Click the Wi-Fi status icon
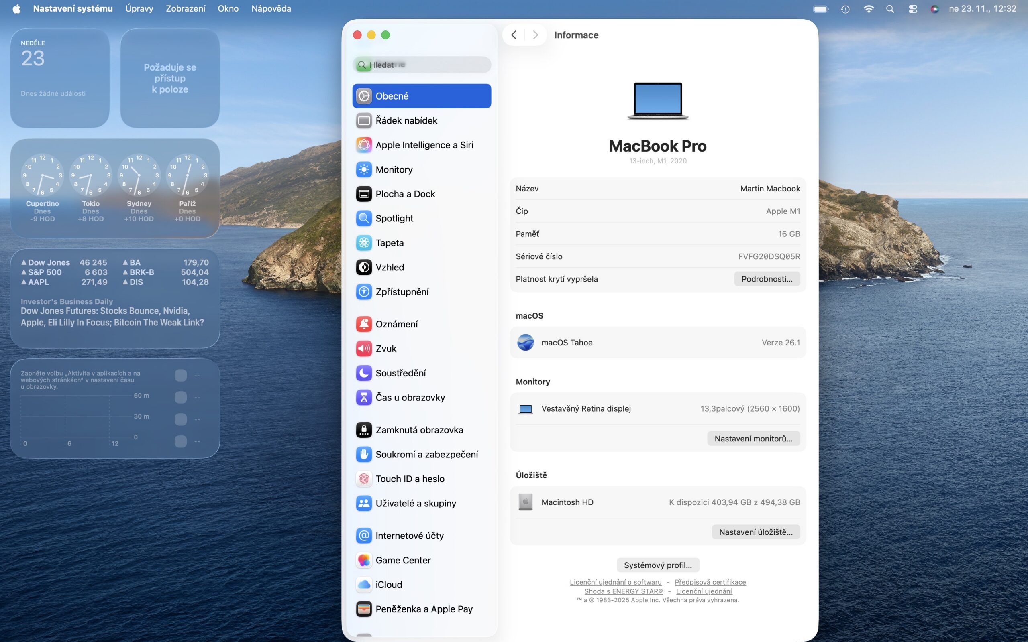The width and height of the screenshot is (1028, 642). [868, 9]
